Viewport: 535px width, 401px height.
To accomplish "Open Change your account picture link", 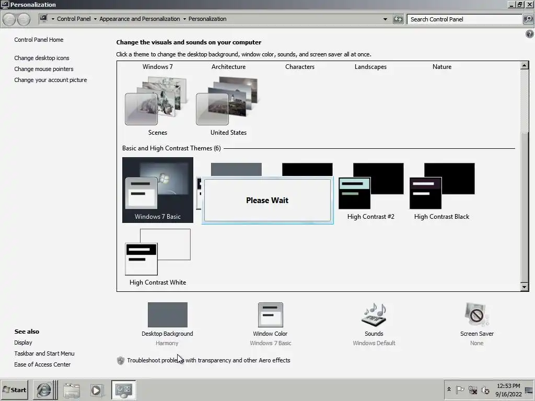I will (51, 80).
